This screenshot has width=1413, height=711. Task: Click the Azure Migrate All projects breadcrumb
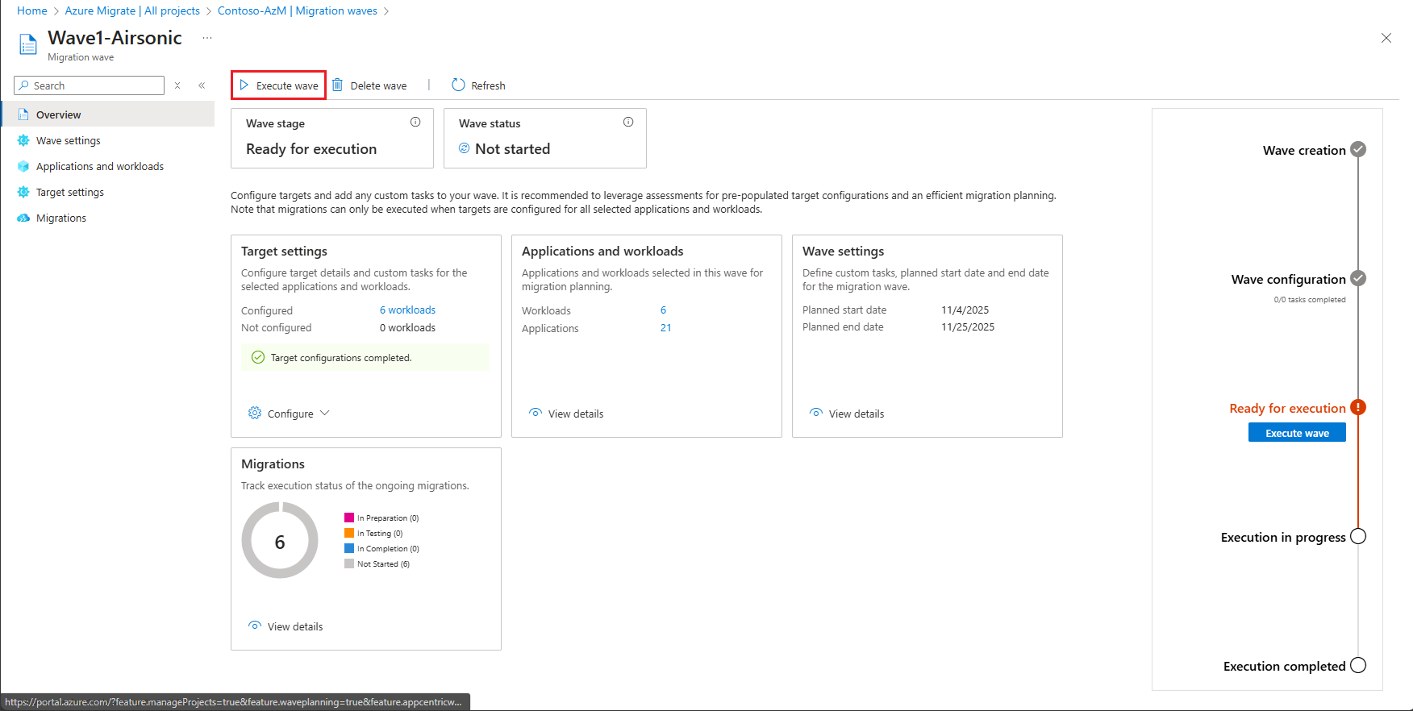(132, 10)
